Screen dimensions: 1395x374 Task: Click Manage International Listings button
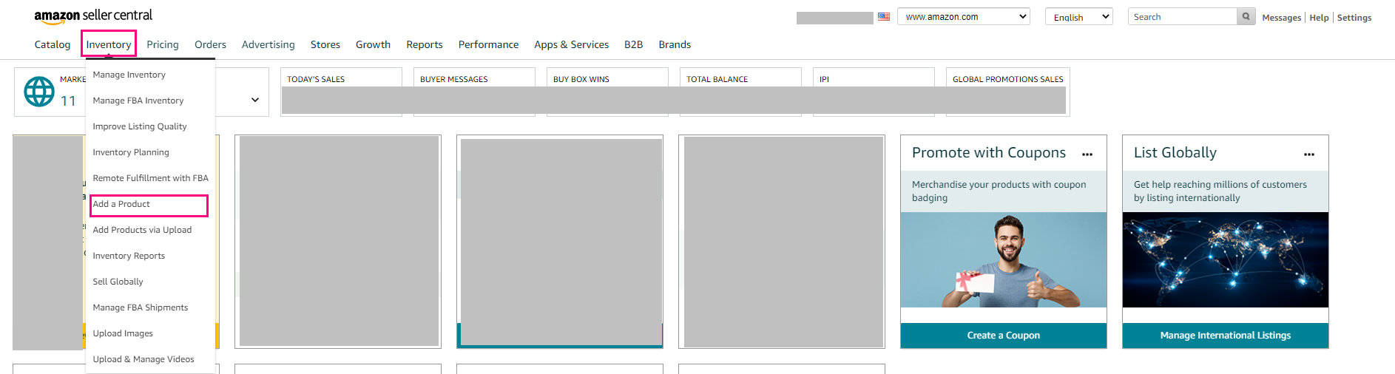point(1226,336)
